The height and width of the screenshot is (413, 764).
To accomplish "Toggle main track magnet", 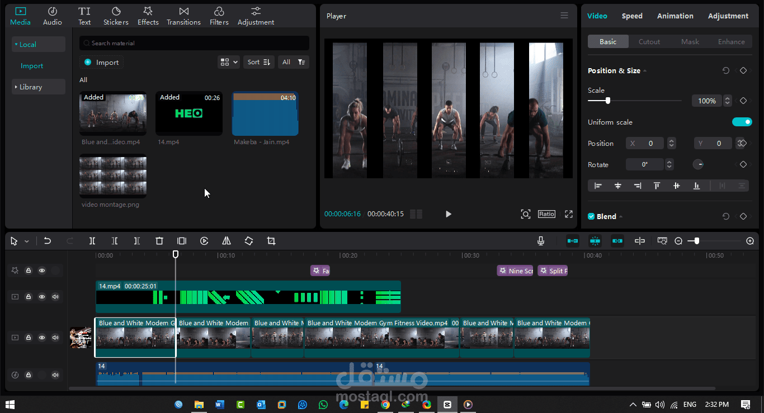I will point(573,241).
